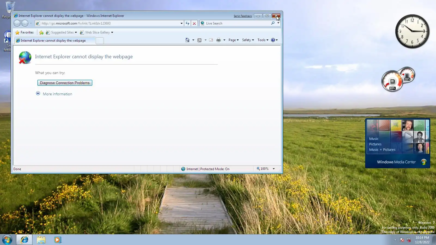Click the Suggested Sites page icon

pyautogui.click(x=48, y=32)
